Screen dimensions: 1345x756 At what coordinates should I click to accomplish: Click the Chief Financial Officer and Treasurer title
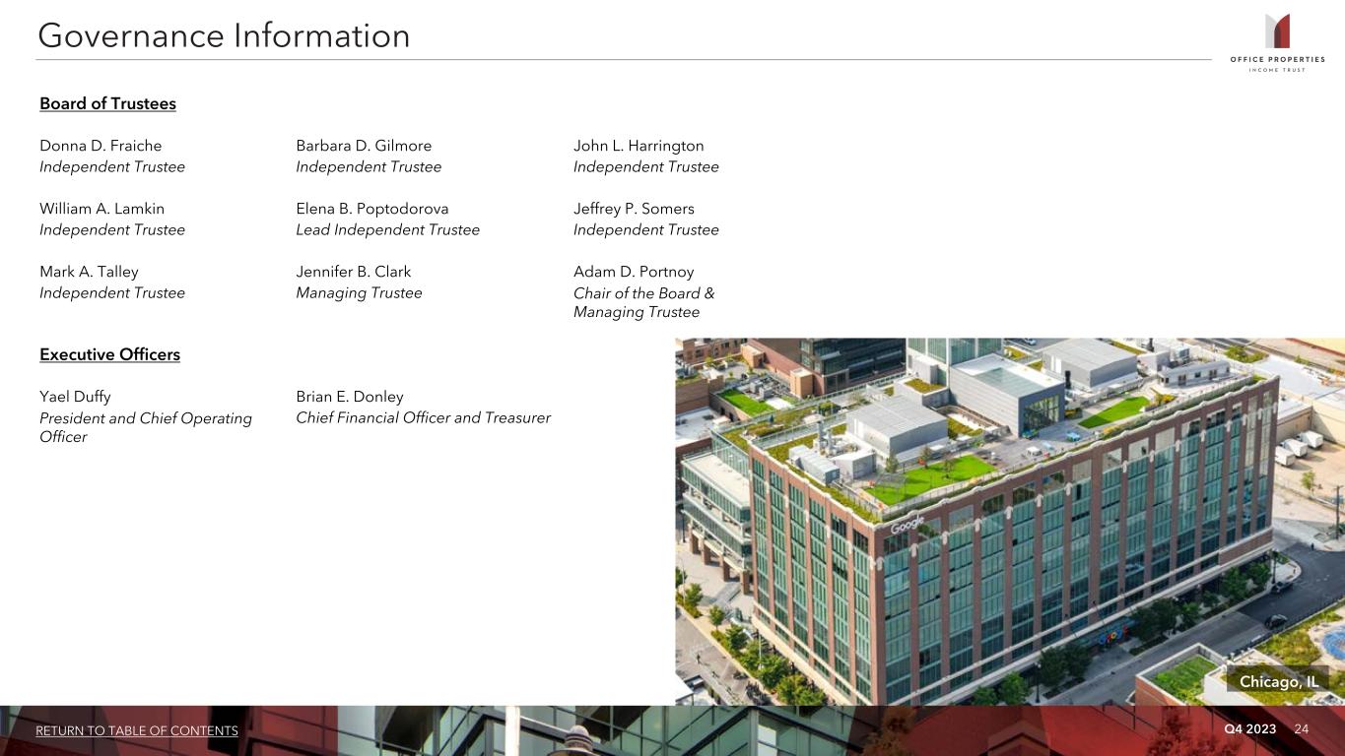click(x=423, y=417)
